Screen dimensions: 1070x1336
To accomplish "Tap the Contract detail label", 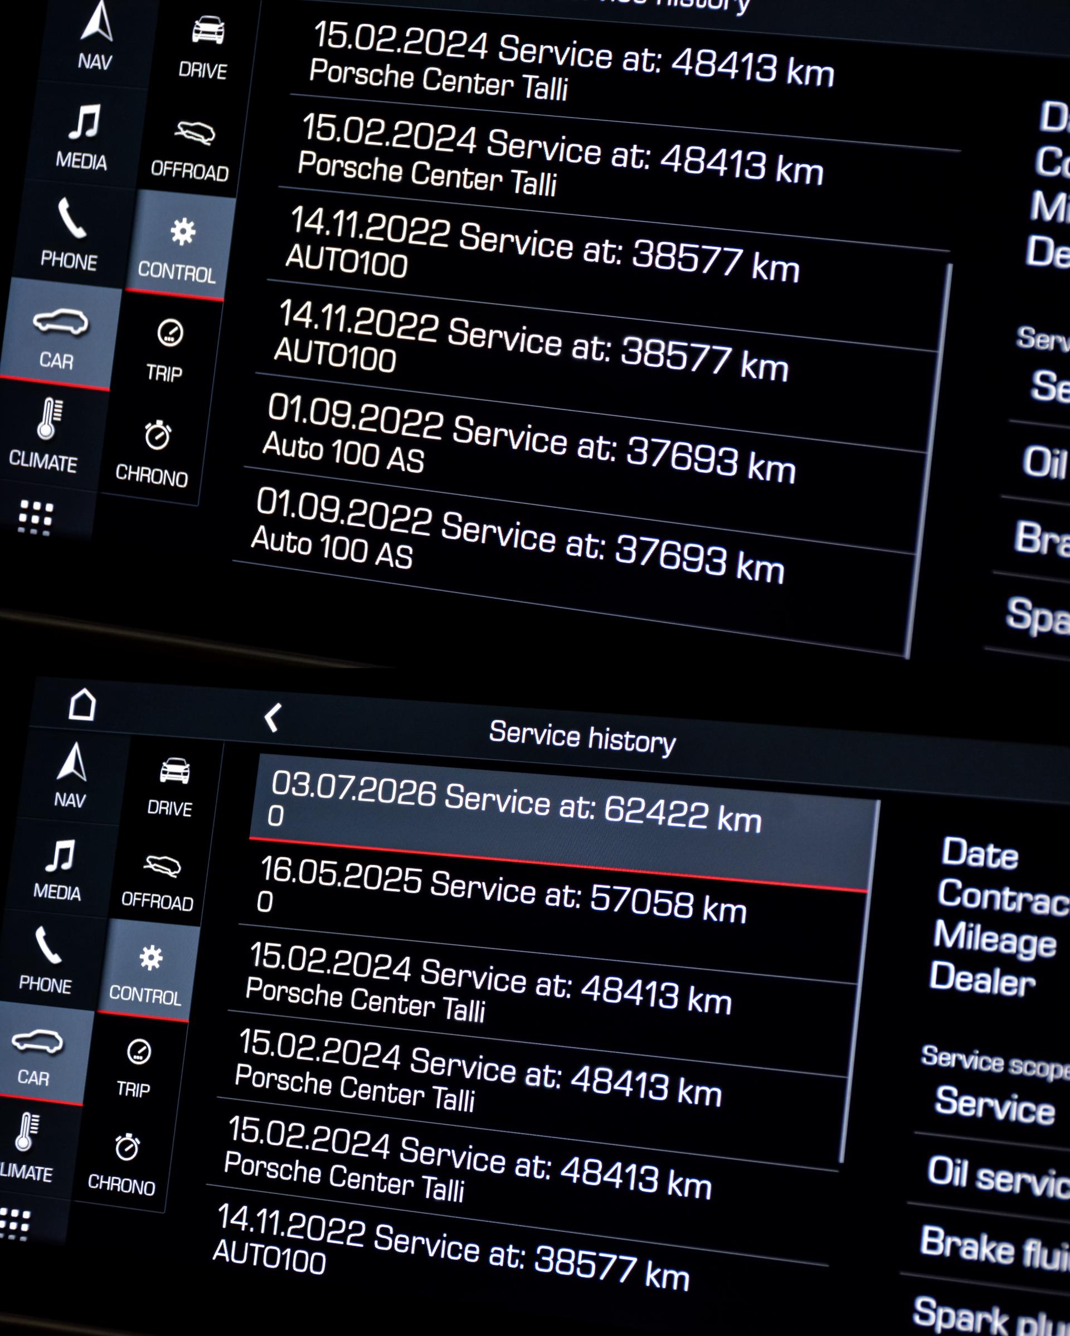I will point(1004,897).
